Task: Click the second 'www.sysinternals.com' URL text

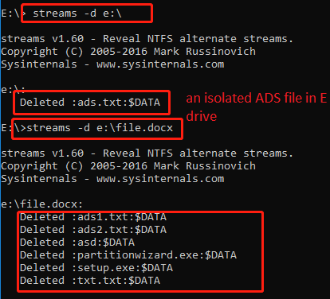Action: (160, 179)
